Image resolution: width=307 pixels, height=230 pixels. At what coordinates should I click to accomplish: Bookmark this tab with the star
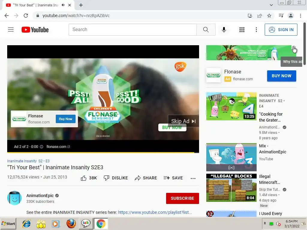(269, 16)
